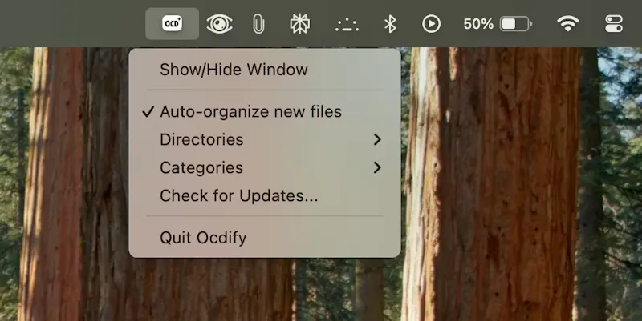Open battery status showing 50%
This screenshot has width=642, height=321.
[x=498, y=24]
